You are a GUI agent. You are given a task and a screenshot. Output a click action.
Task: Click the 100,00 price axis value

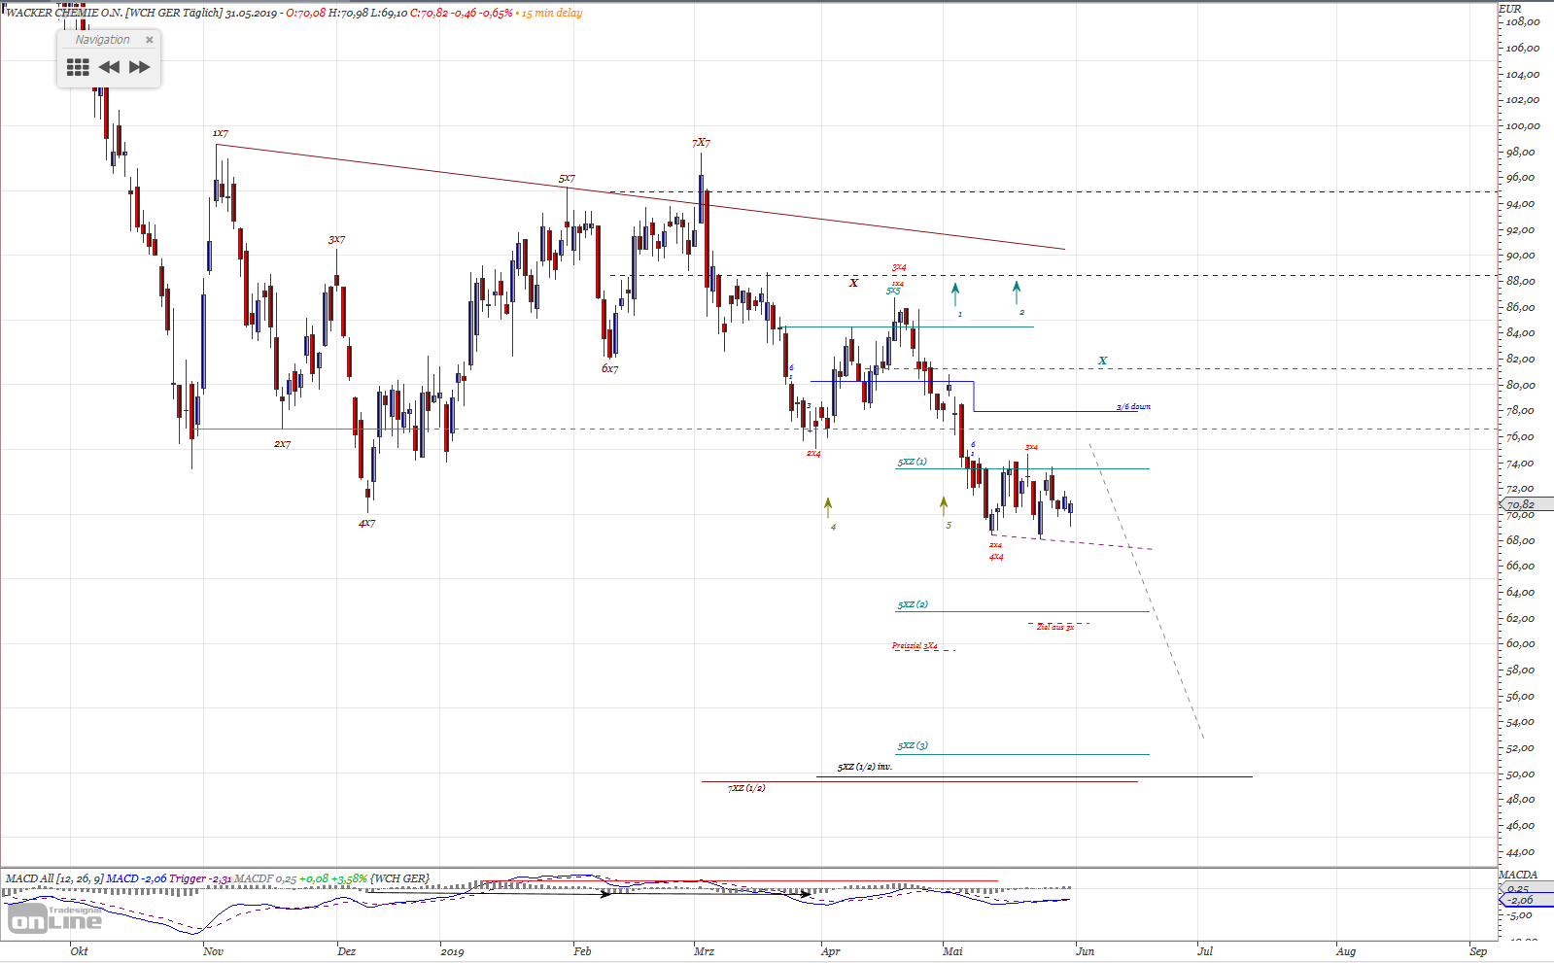[1523, 125]
